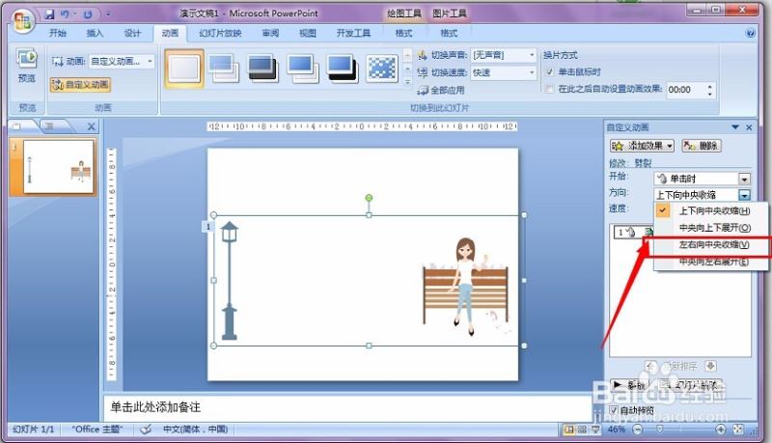
Task: Open the 视图 View tab
Action: click(307, 33)
